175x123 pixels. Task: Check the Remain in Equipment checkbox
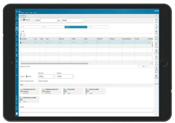(x=39, y=81)
